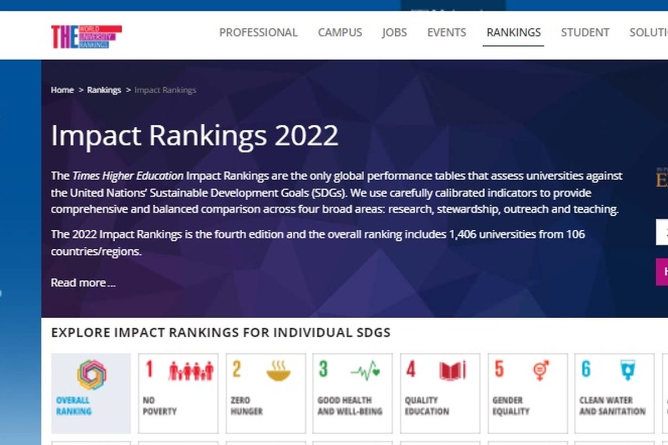This screenshot has width=668, height=445.
Task: Select the Rankings navigation tab
Action: [513, 32]
